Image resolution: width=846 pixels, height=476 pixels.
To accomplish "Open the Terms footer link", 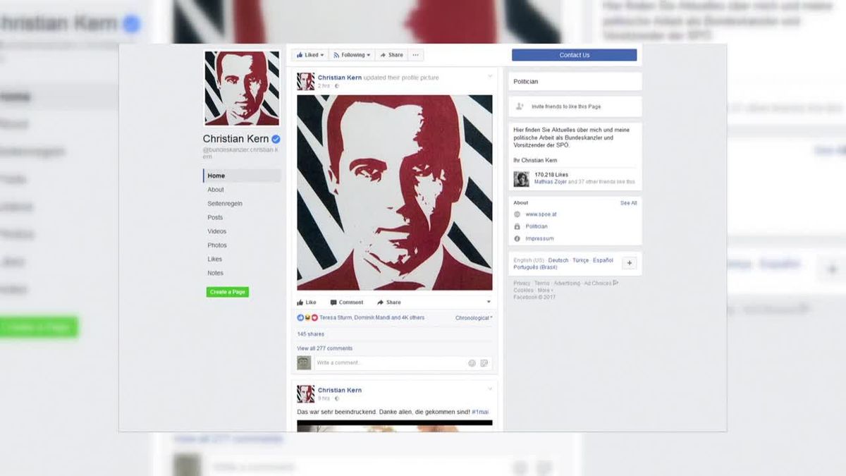I will pyautogui.click(x=542, y=283).
